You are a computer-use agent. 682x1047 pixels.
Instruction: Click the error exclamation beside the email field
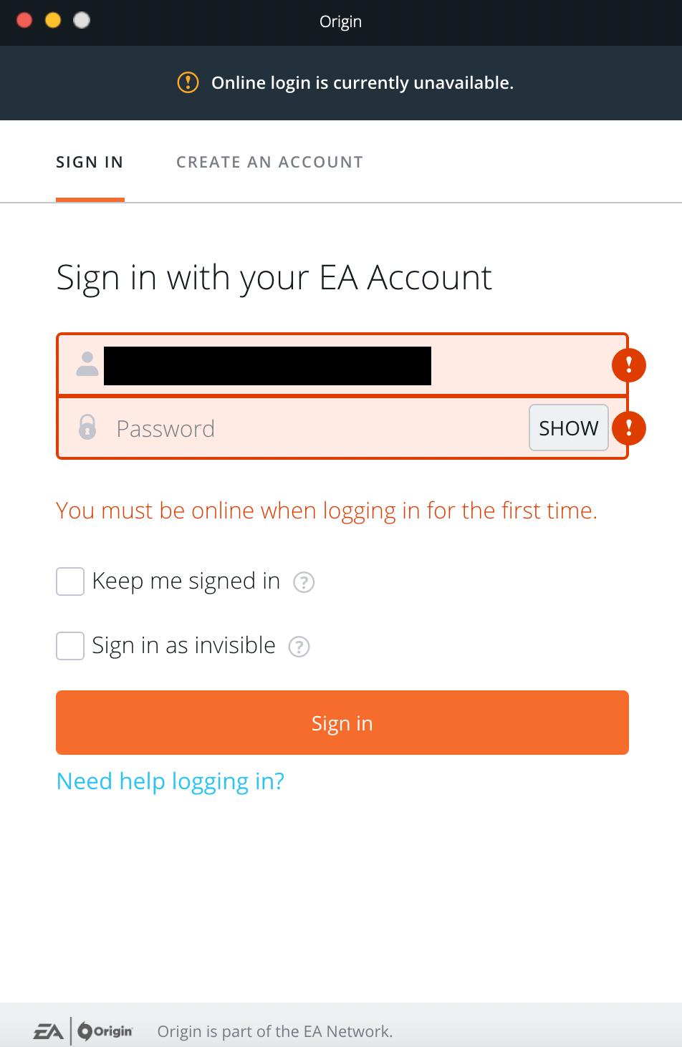(x=628, y=365)
